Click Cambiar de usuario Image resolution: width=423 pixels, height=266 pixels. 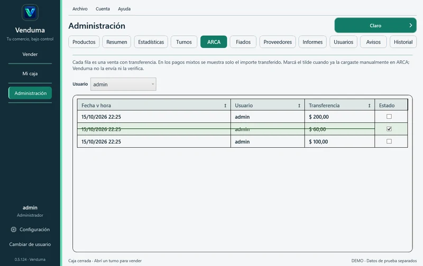30,244
